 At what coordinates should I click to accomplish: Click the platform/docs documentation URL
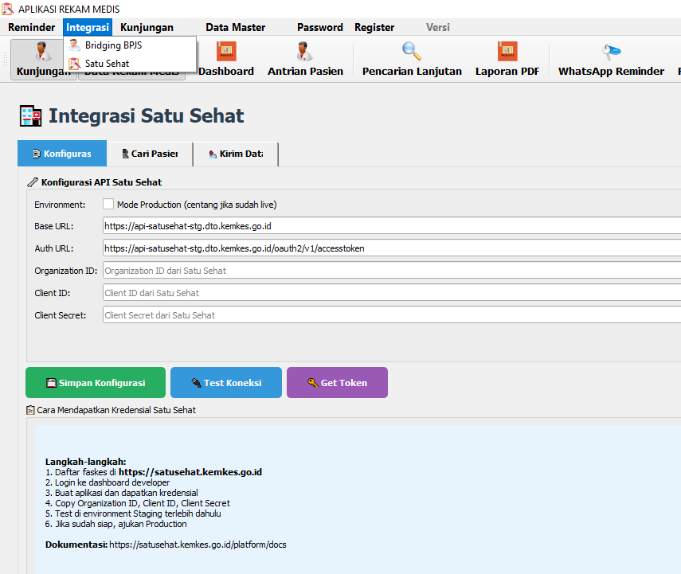pyautogui.click(x=198, y=545)
